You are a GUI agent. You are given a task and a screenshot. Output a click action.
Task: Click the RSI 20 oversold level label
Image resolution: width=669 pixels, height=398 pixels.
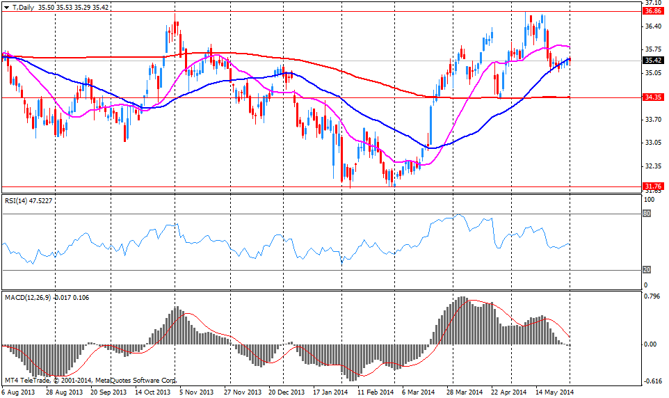646,270
